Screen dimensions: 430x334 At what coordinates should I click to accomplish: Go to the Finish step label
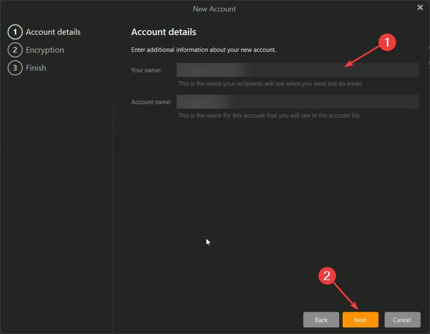coord(36,68)
